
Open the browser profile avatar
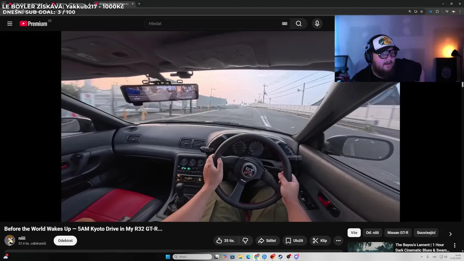click(453, 12)
